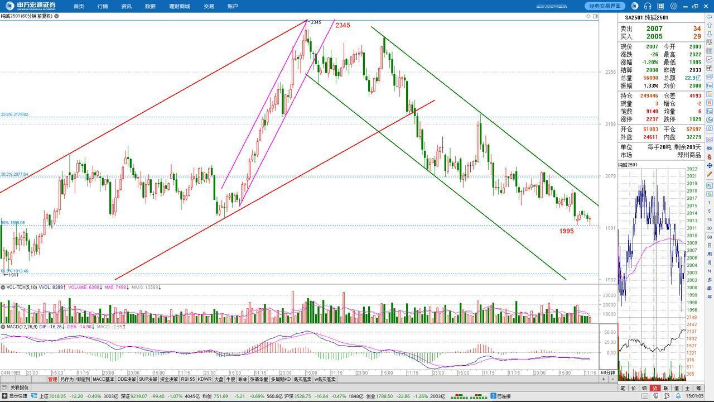Open the 交易 trading menu
Screen dimensions: 714x402
pyautogui.click(x=209, y=6)
